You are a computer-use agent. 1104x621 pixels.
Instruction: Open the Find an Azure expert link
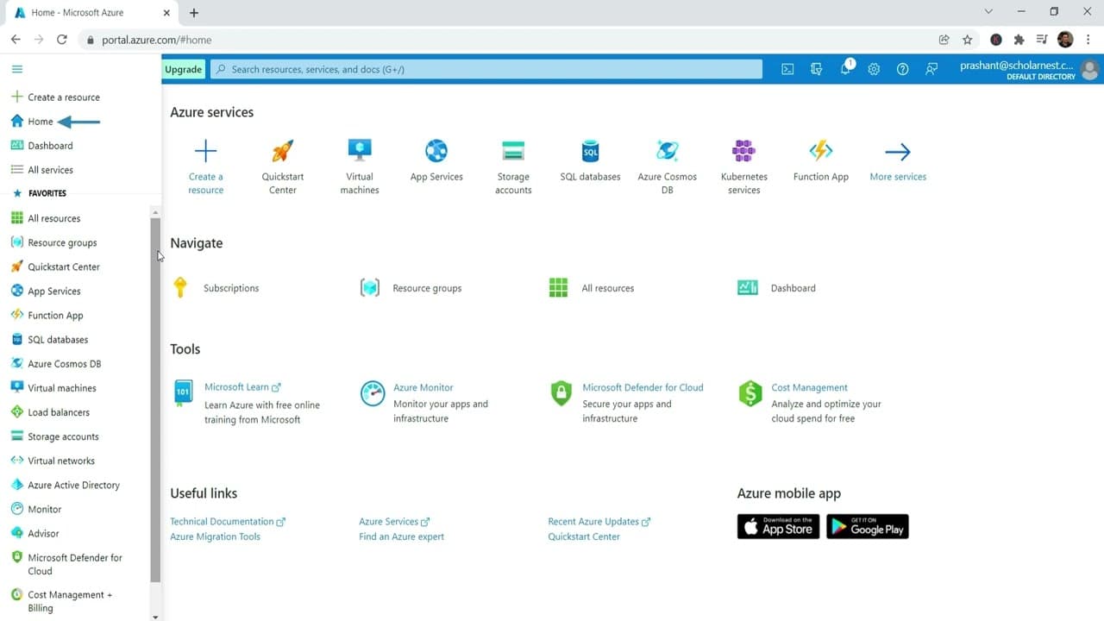pyautogui.click(x=401, y=536)
